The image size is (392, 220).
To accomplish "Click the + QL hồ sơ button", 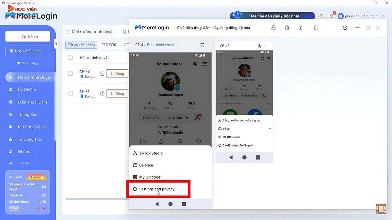I will (x=27, y=37).
